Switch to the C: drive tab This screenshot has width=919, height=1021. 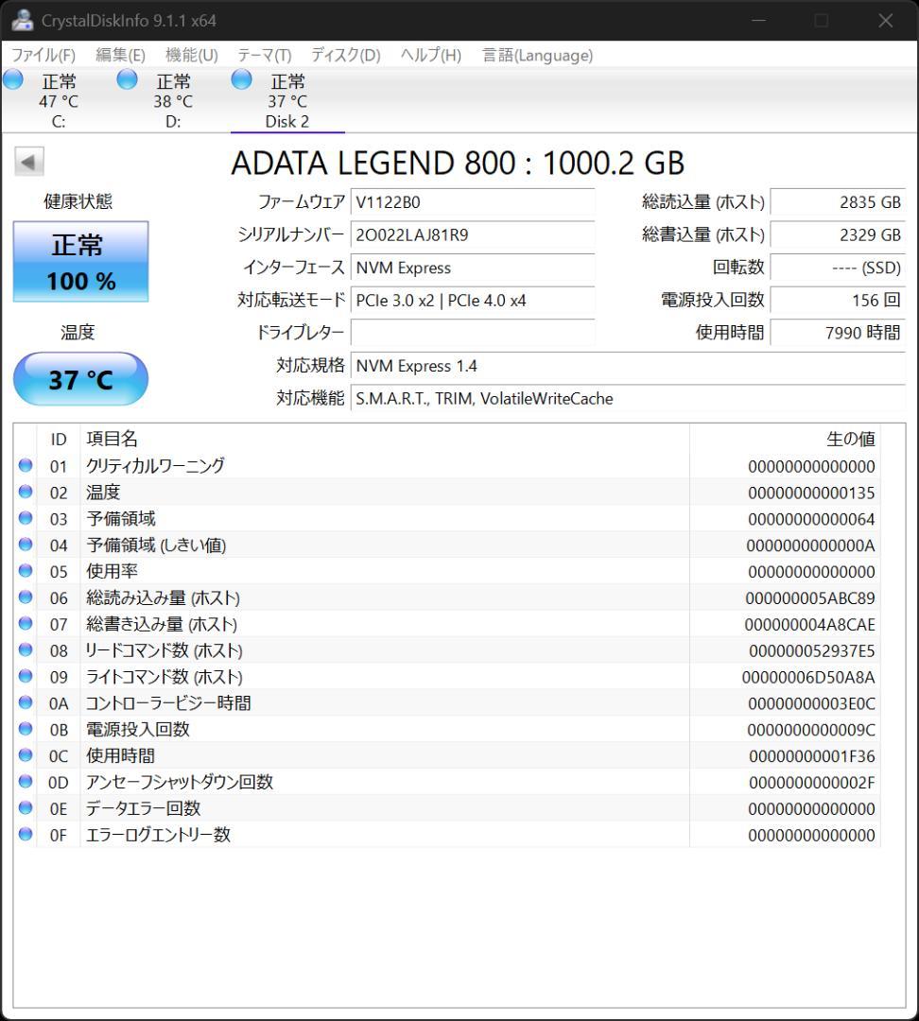(59, 101)
